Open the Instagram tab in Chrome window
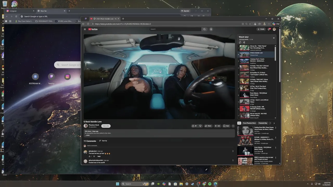333x187 pixels. coord(20,11)
